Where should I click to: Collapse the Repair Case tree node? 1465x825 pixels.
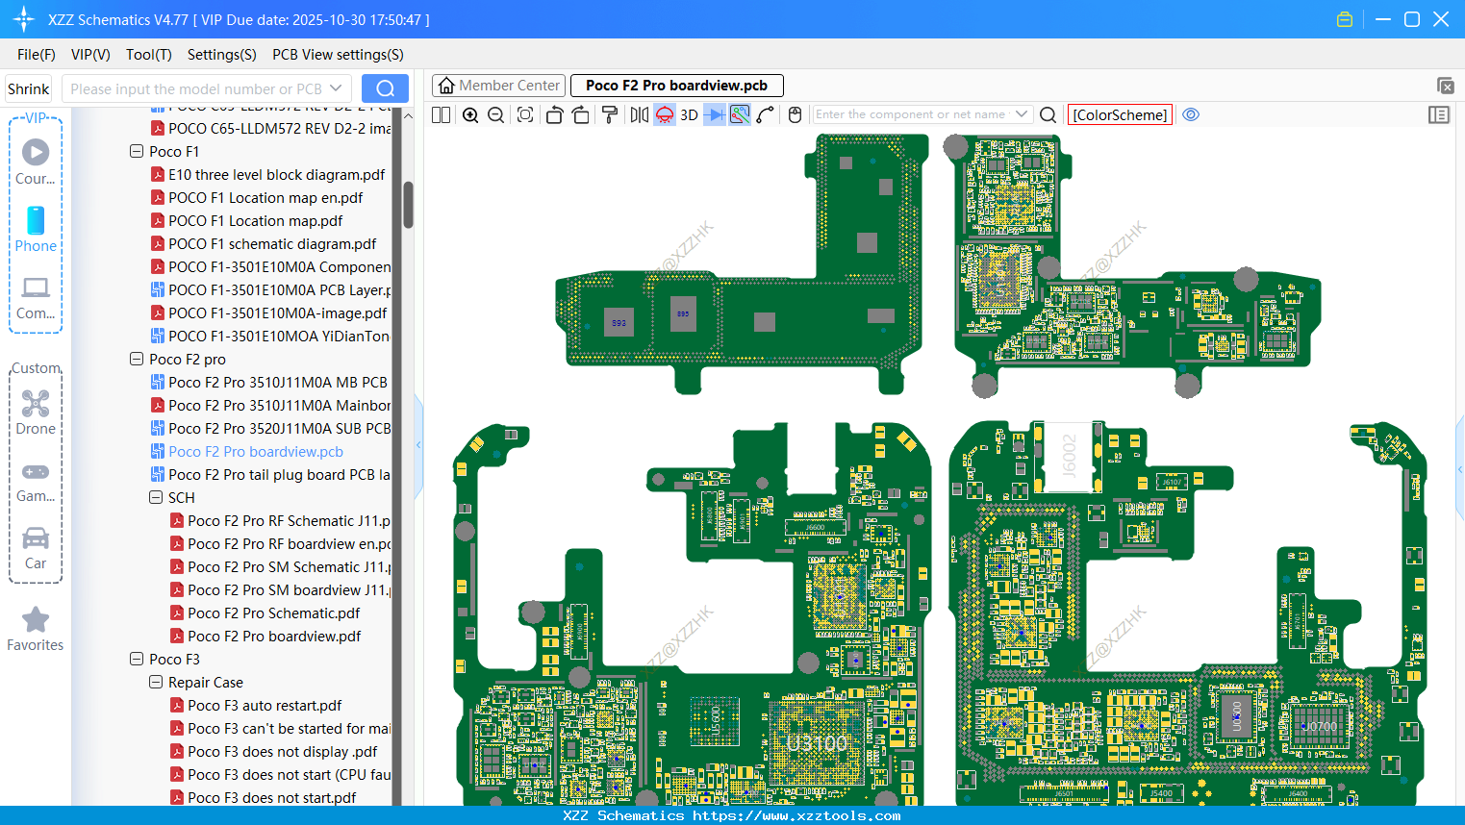pyautogui.click(x=156, y=683)
